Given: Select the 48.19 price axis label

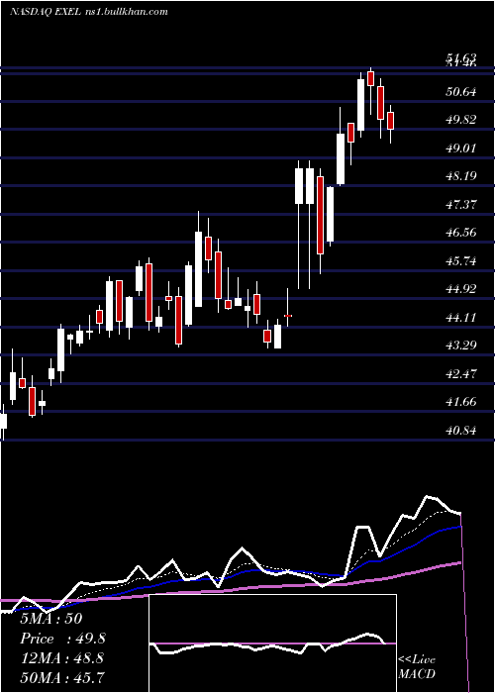Looking at the screenshot, I should 461,176.
